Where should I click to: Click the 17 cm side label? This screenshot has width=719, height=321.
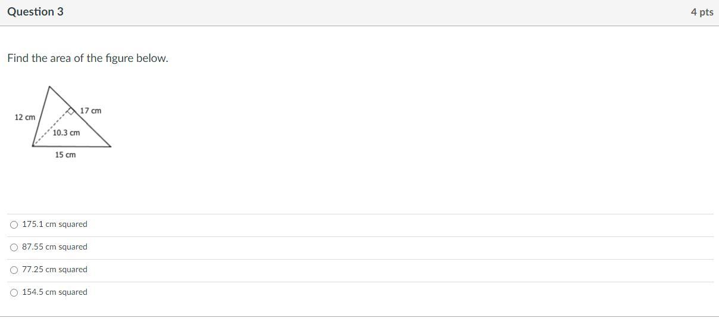(90, 111)
